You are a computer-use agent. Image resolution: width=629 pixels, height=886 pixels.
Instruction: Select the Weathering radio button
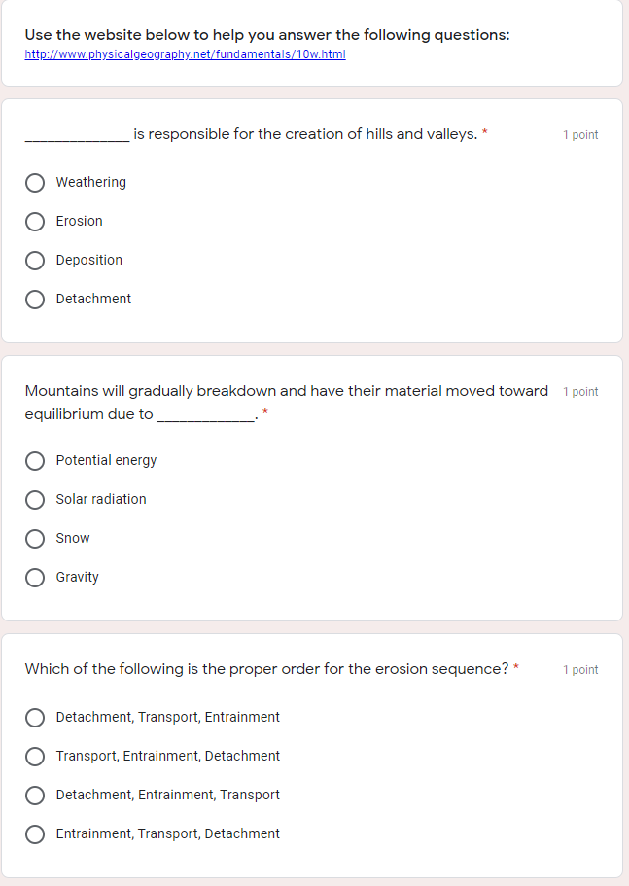(35, 183)
